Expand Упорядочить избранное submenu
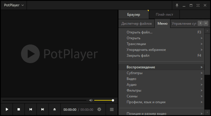The image size is (211, 116). coord(161,50)
